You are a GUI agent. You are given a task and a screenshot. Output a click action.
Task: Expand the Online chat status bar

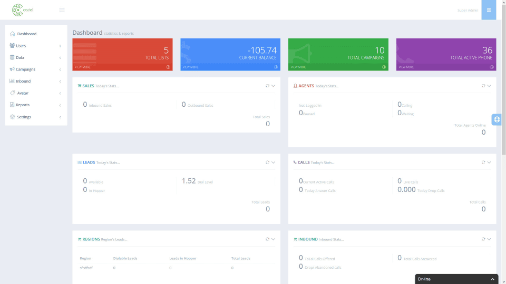456,279
